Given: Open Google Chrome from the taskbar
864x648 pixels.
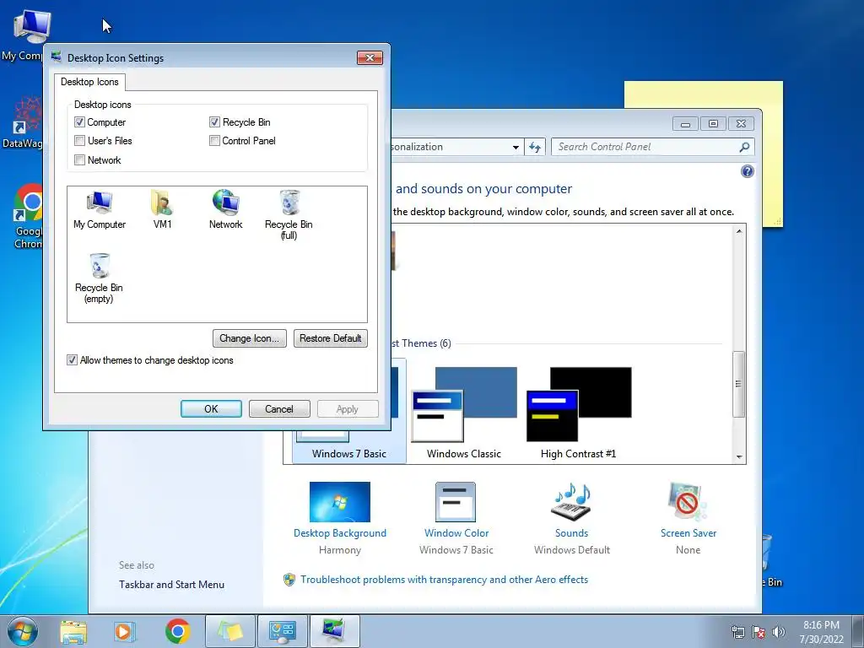Looking at the screenshot, I should point(177,631).
